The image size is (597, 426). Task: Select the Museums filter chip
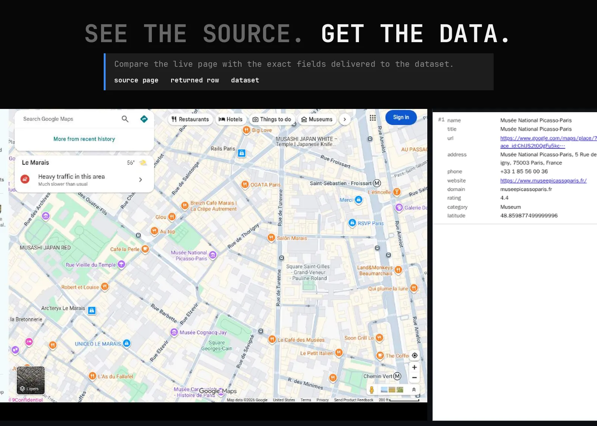[x=317, y=119]
